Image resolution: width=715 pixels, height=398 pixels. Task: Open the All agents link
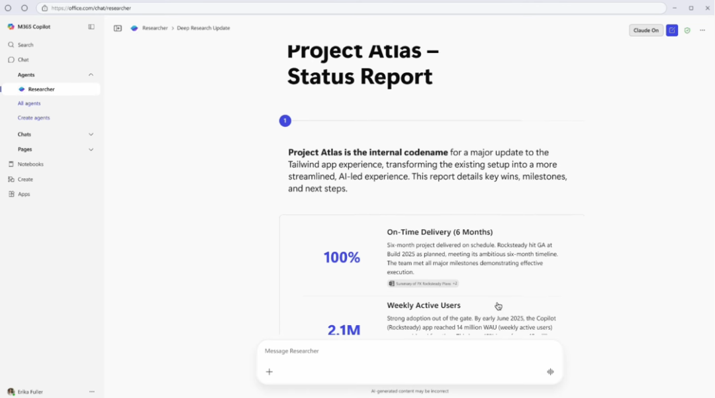tap(29, 103)
